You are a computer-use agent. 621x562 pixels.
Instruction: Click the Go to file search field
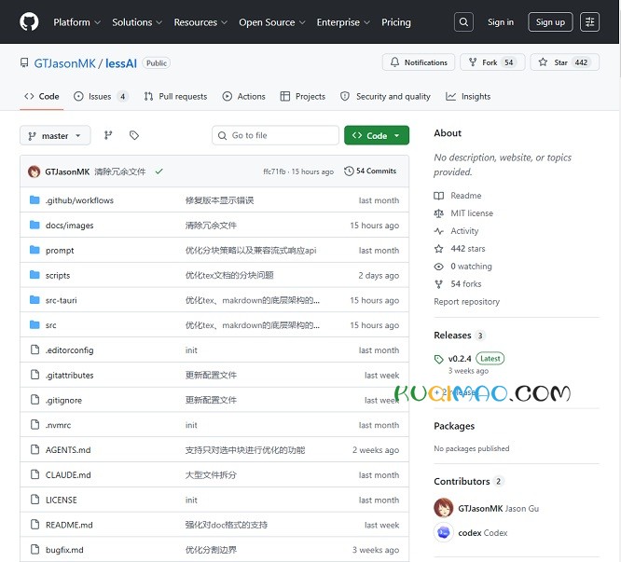click(x=276, y=136)
